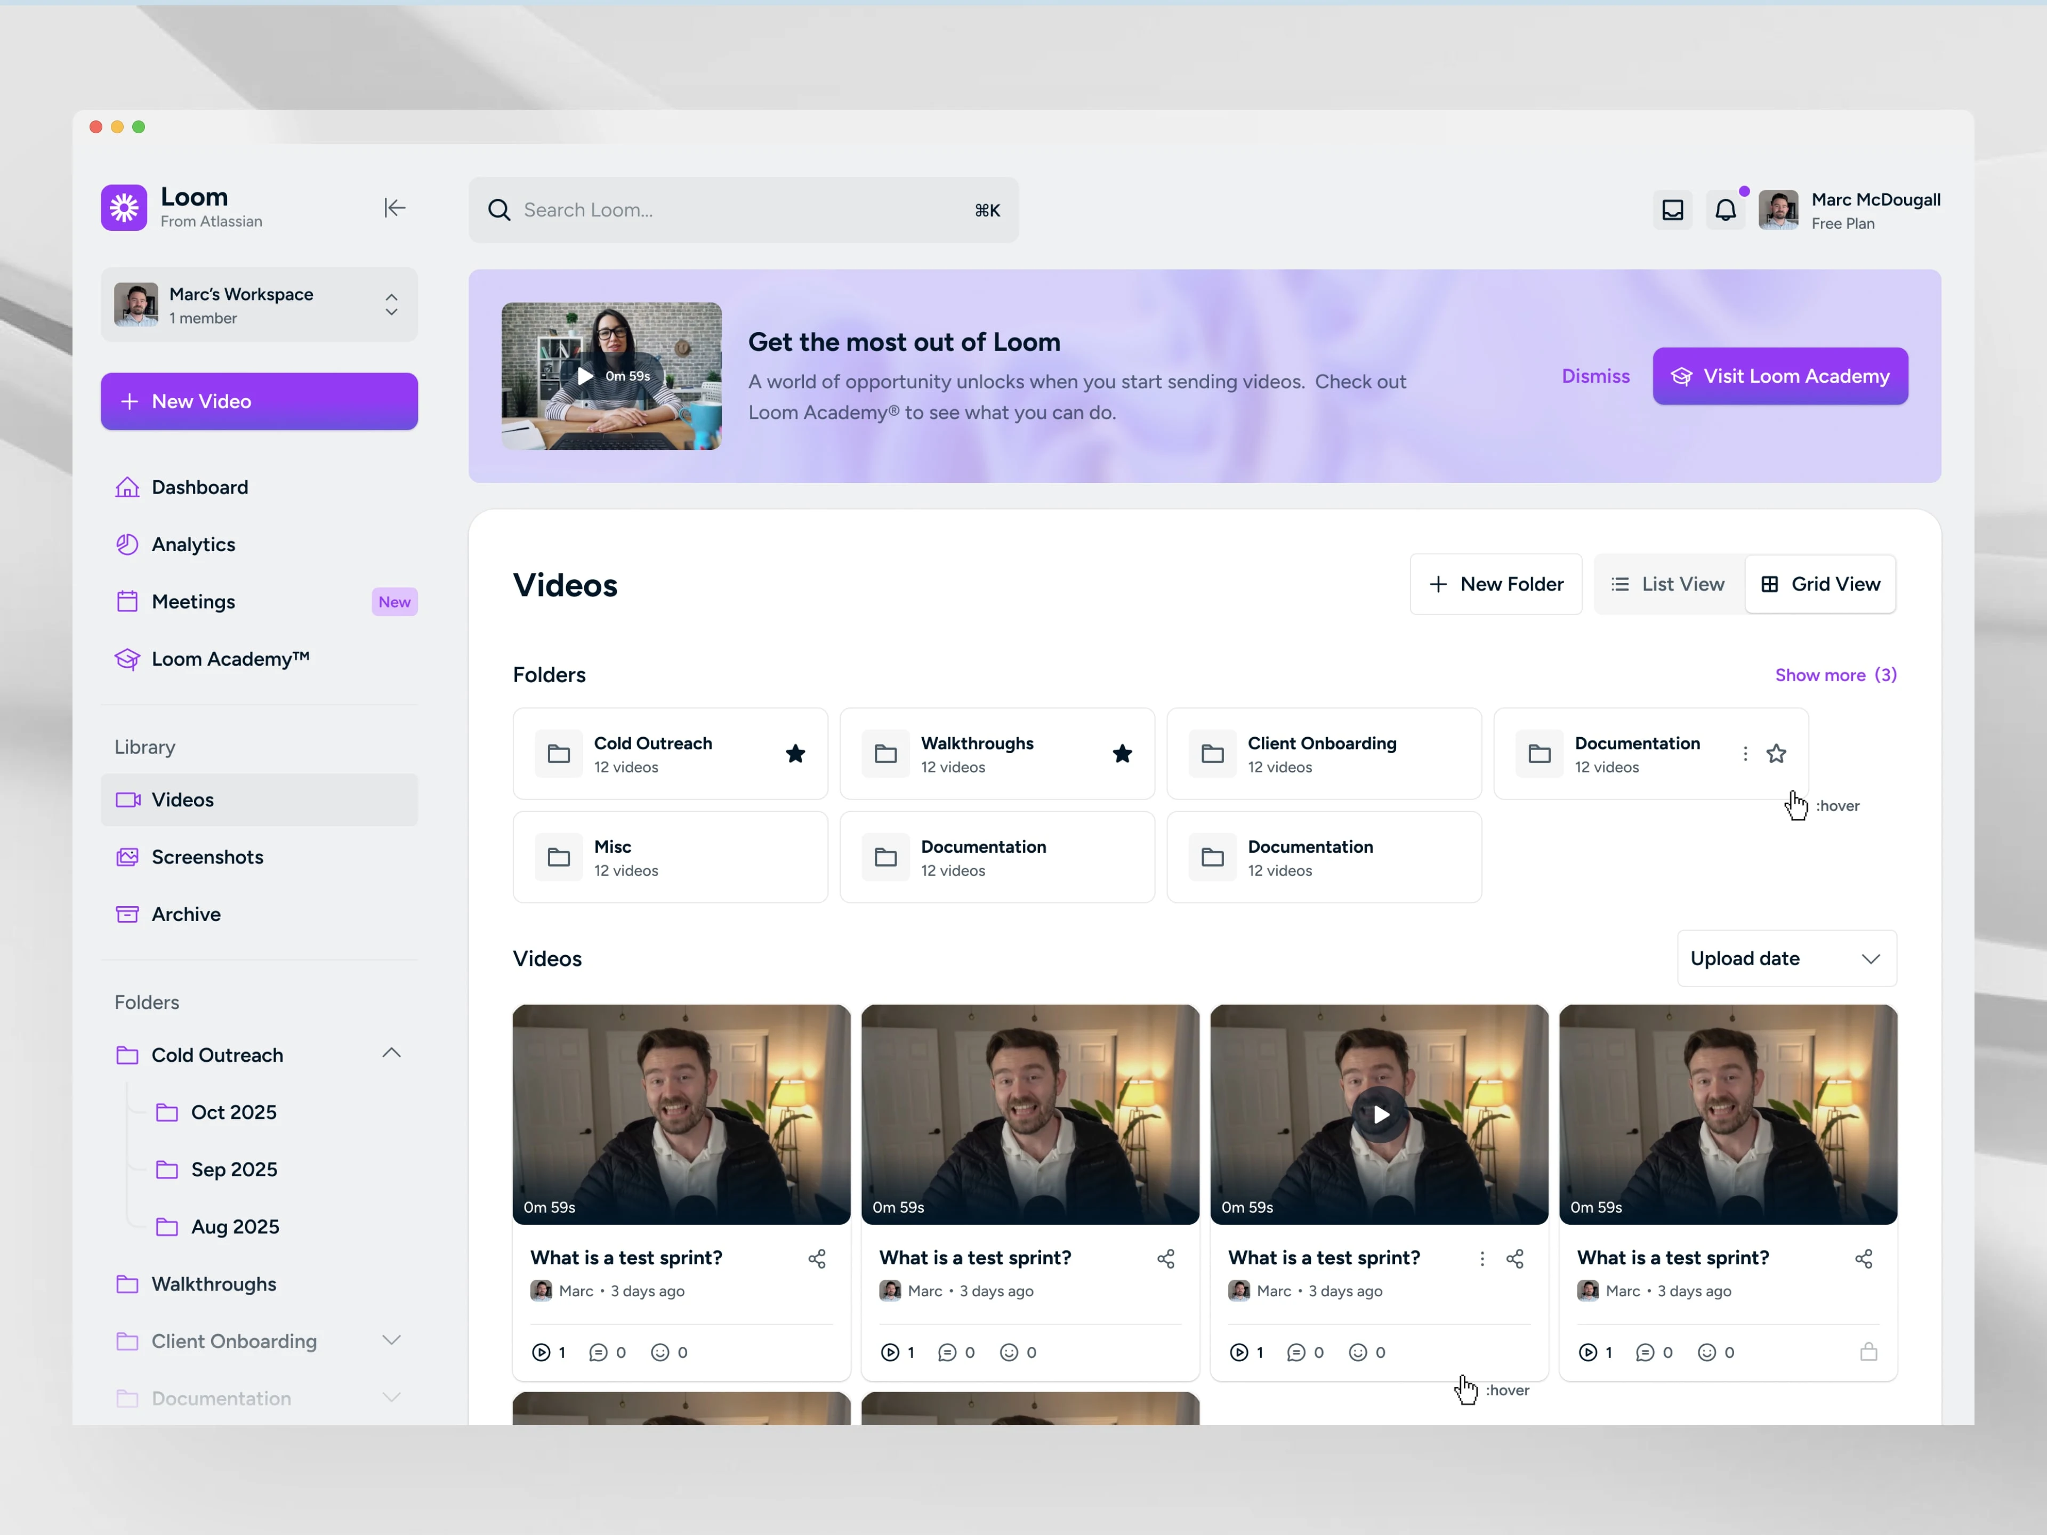Switch to List View

(x=1667, y=584)
